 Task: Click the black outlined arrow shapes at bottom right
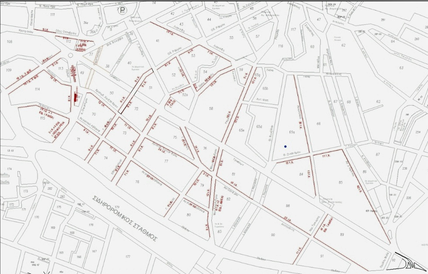tap(409, 261)
